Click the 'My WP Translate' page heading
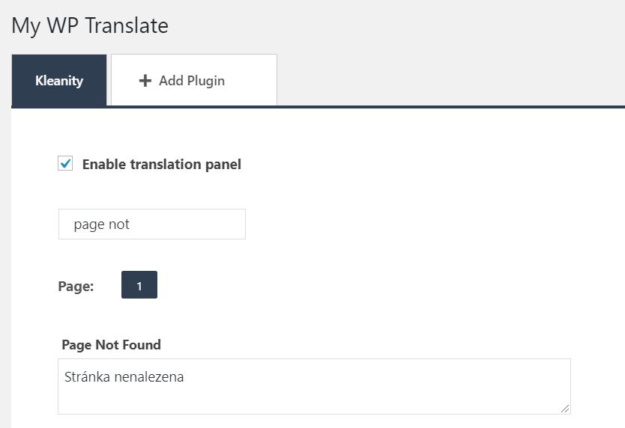The image size is (625, 428). (x=90, y=25)
